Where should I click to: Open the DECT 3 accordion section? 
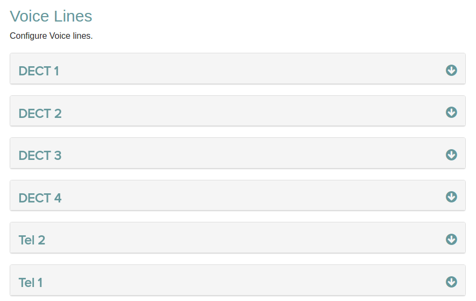click(237, 153)
